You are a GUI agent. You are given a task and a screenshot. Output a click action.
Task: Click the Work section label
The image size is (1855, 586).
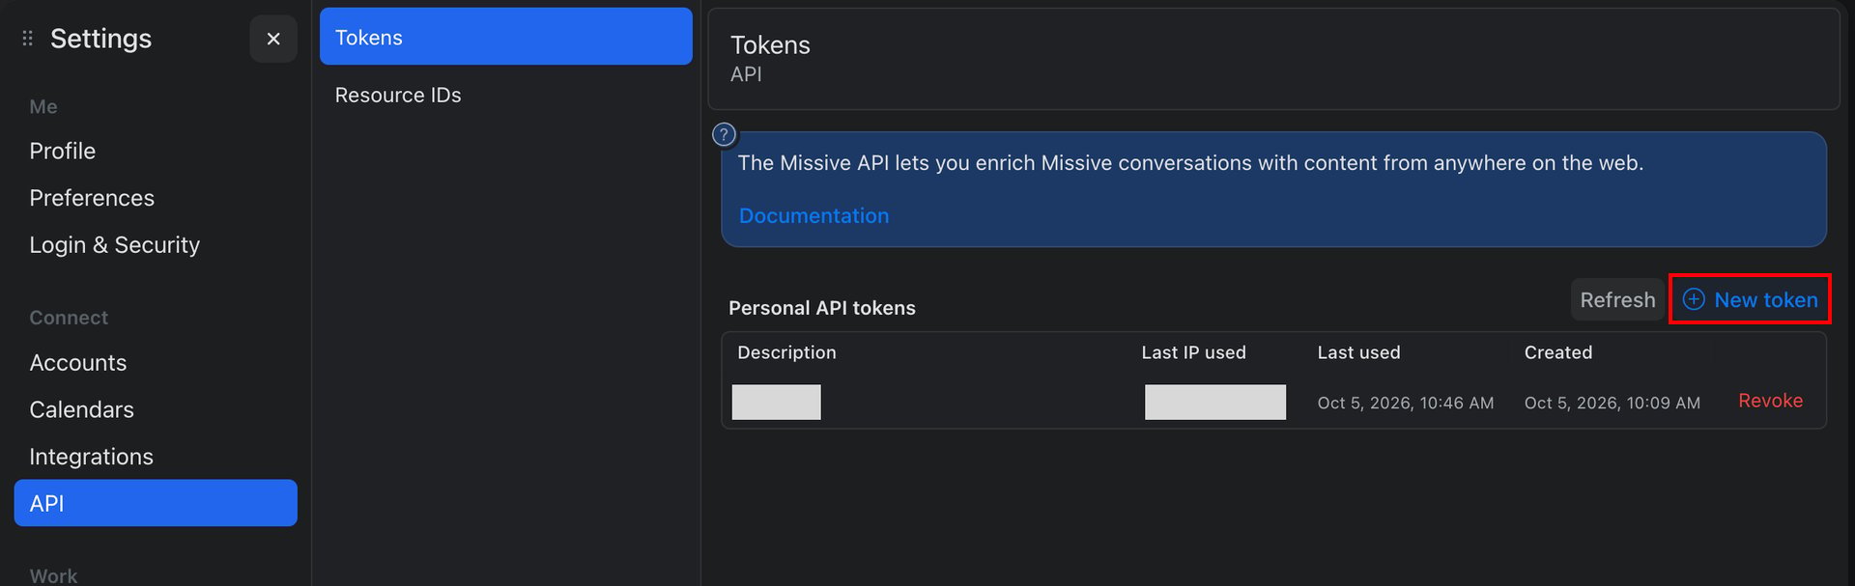[53, 576]
